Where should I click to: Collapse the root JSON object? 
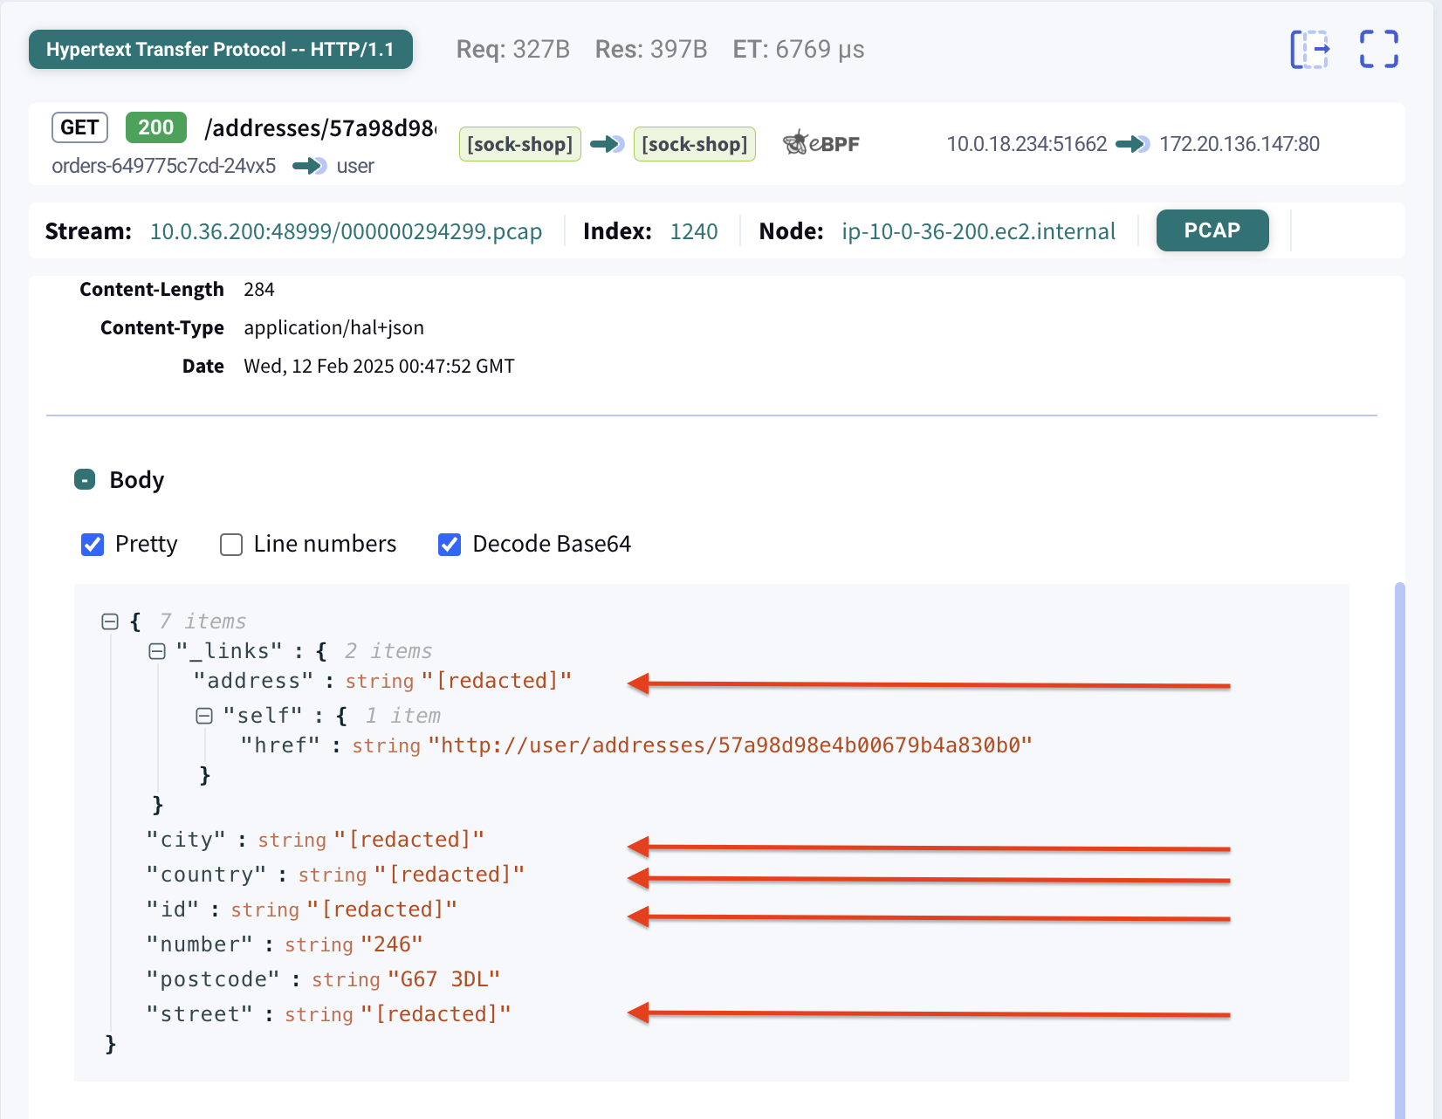110,621
